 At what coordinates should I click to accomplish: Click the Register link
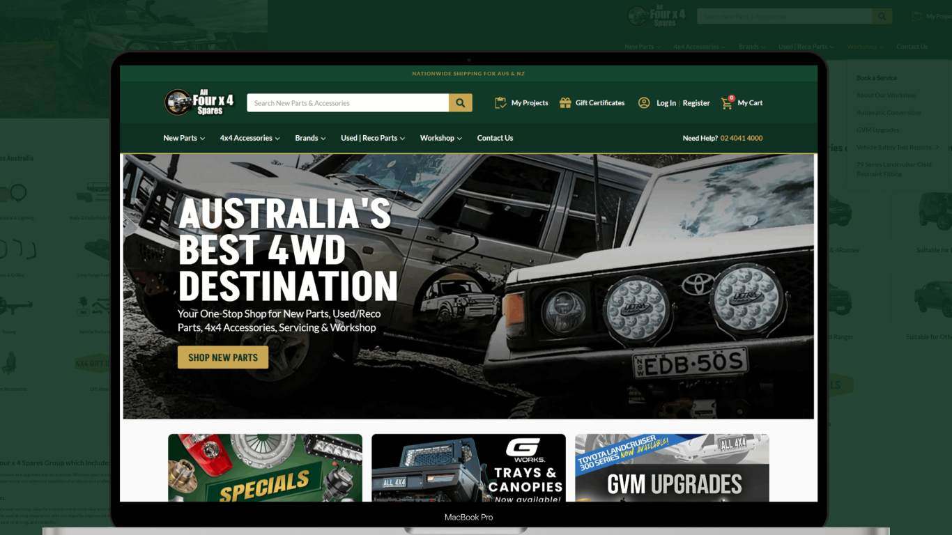click(x=696, y=103)
